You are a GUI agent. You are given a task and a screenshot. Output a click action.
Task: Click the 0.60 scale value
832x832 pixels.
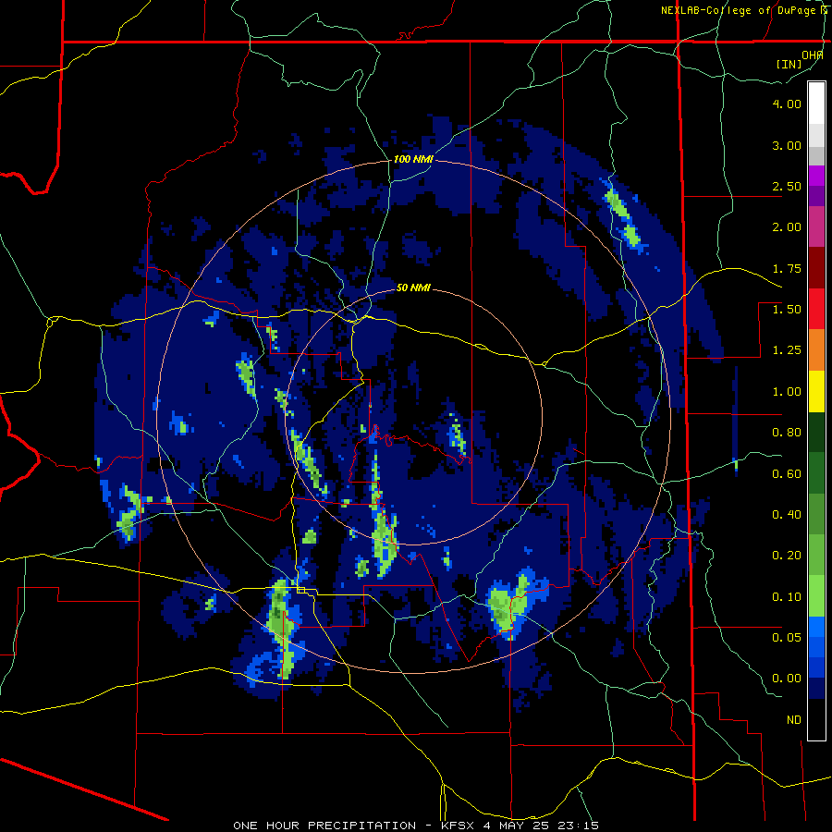pos(787,474)
